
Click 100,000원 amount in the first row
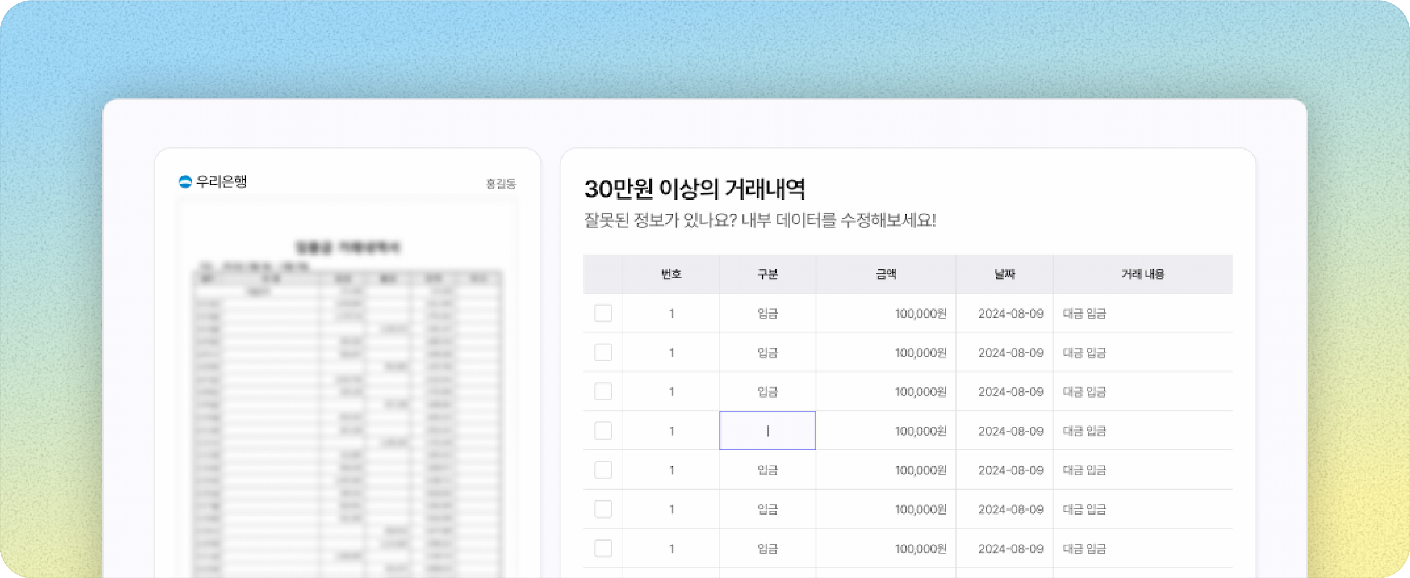(921, 313)
